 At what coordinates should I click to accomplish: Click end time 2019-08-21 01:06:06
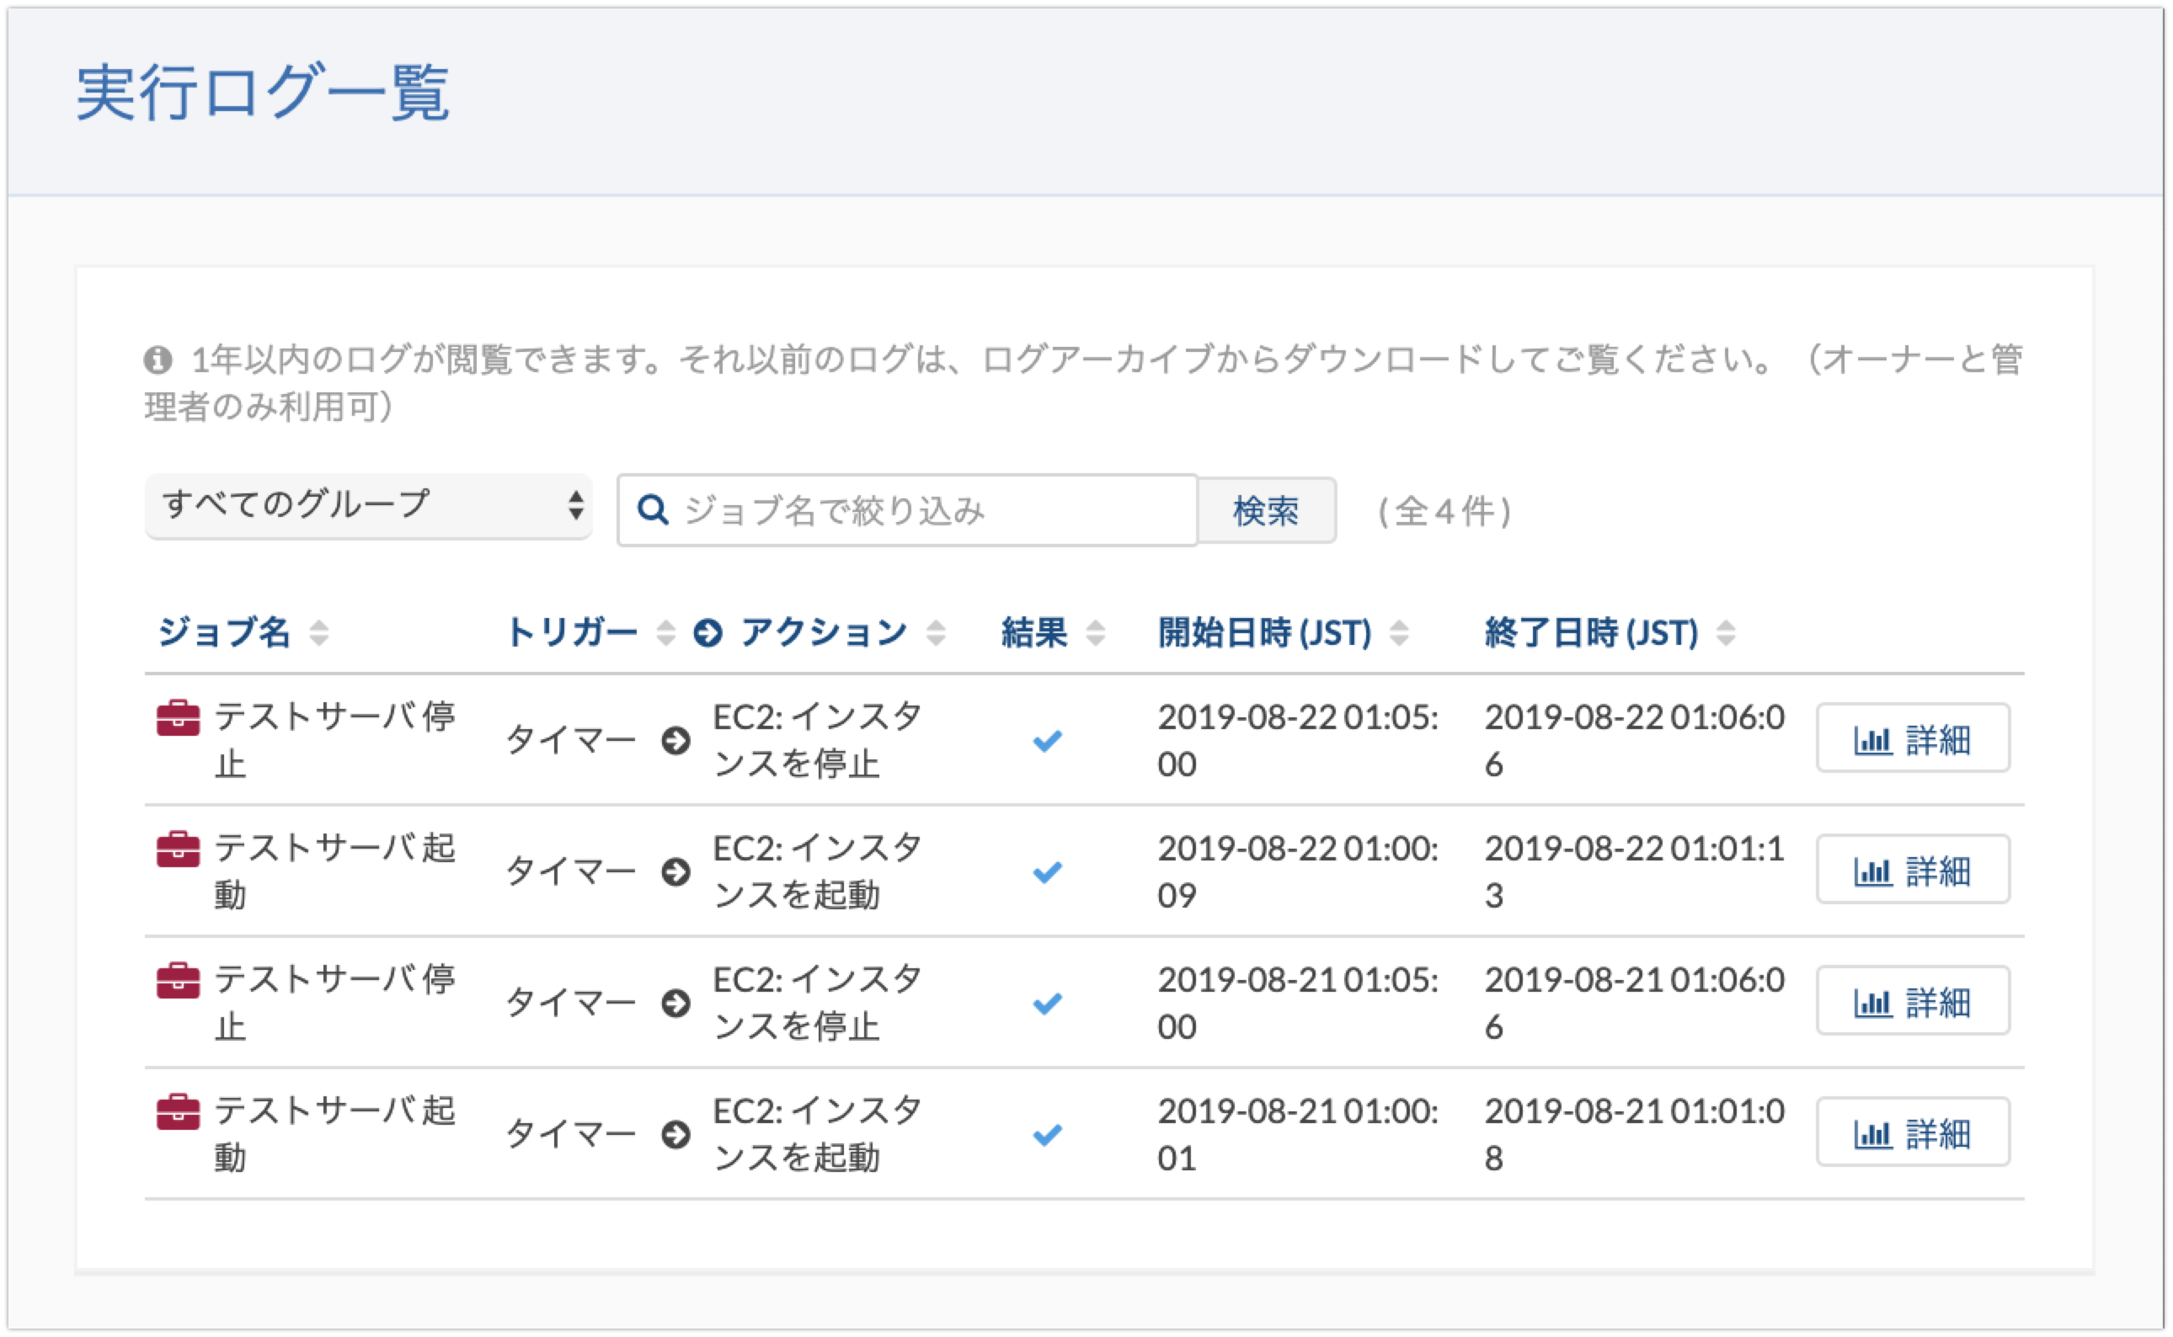[1635, 1003]
